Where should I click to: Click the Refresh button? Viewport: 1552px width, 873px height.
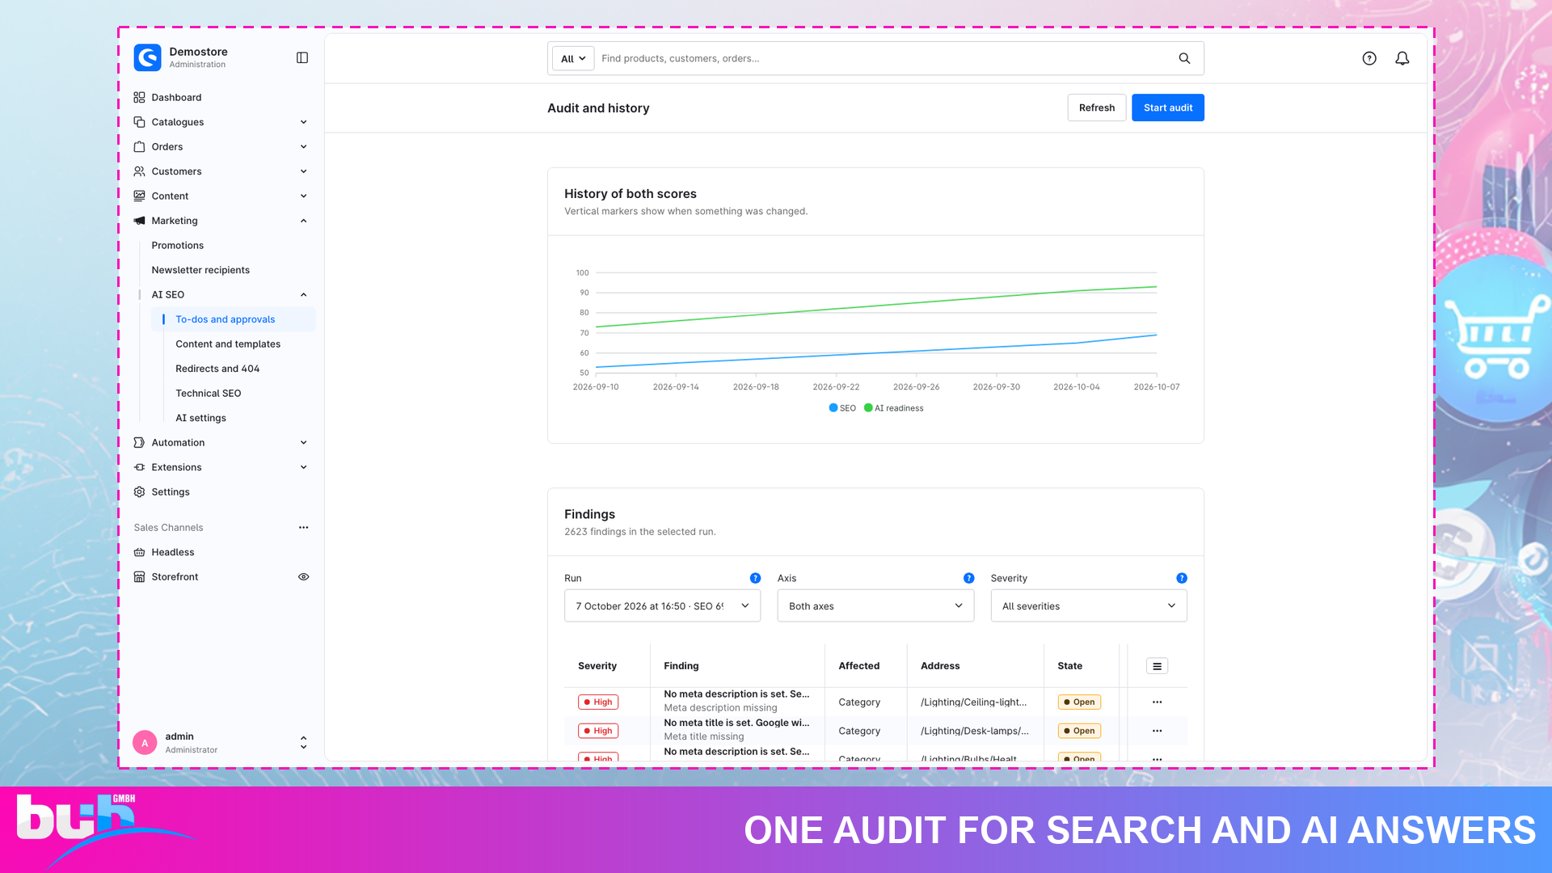(1096, 108)
